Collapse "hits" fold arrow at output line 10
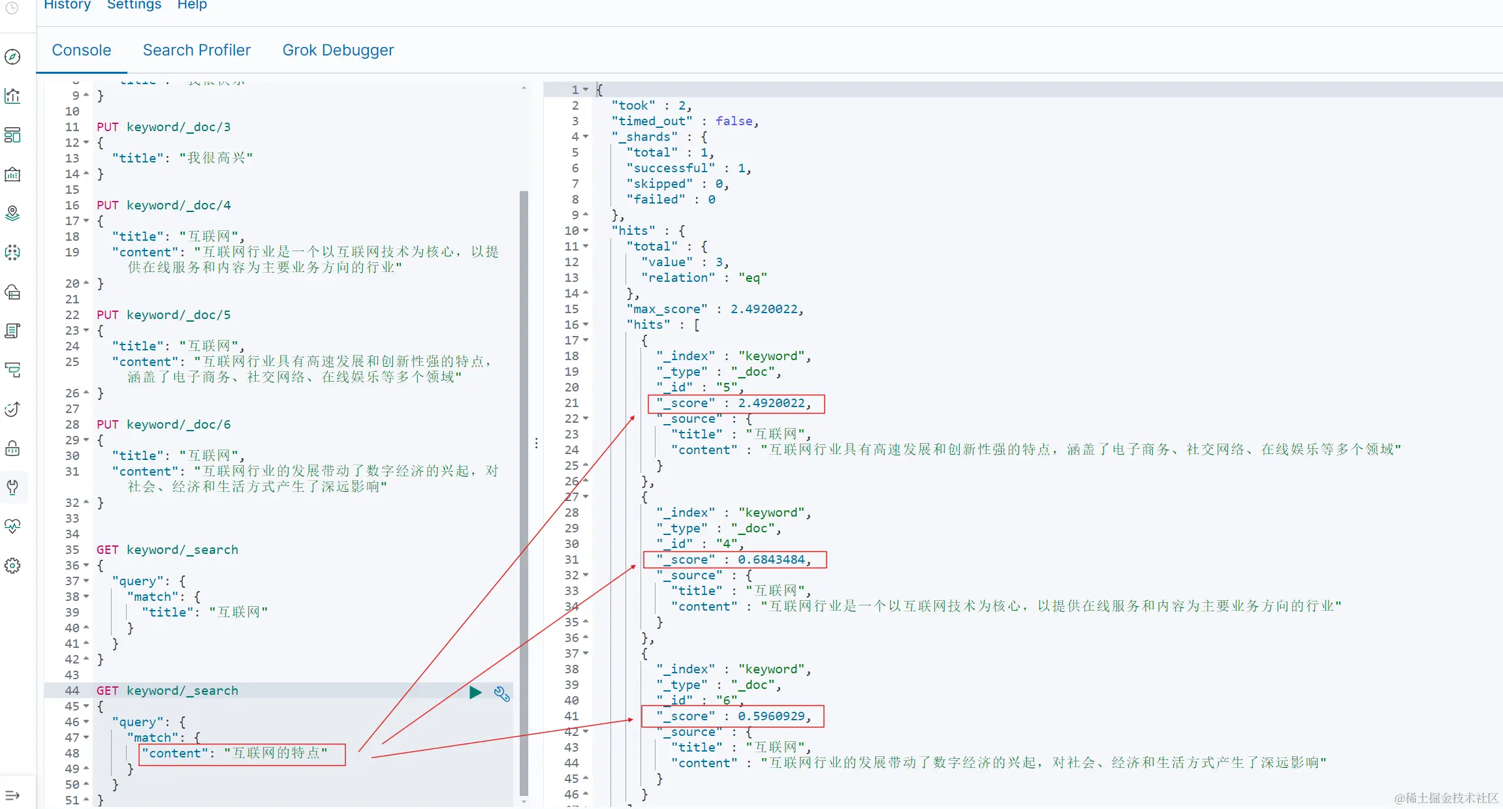Image resolution: width=1503 pixels, height=809 pixels. click(x=586, y=231)
